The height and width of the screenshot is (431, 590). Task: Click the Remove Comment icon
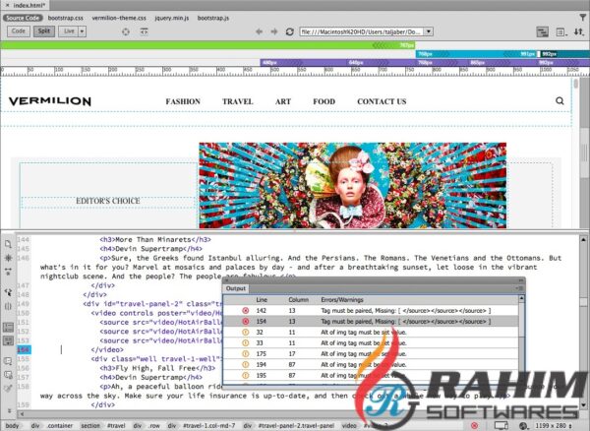(8, 375)
